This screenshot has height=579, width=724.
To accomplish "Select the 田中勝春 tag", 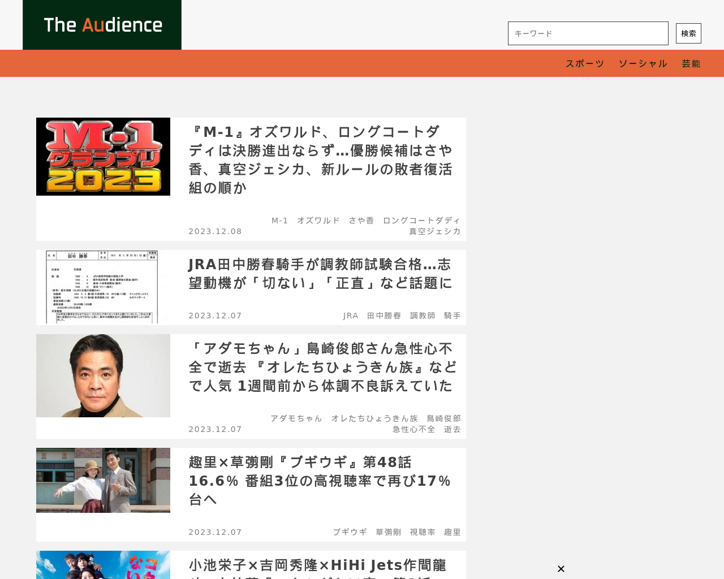I will [x=384, y=316].
